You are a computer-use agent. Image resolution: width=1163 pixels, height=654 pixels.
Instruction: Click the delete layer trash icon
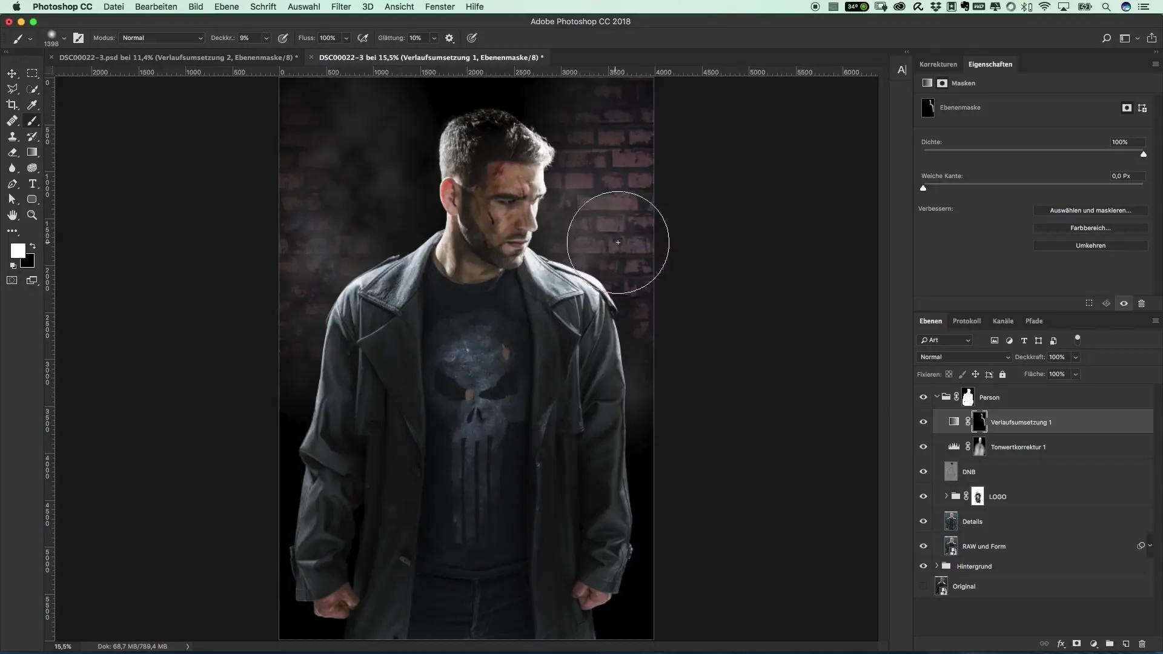1142,644
